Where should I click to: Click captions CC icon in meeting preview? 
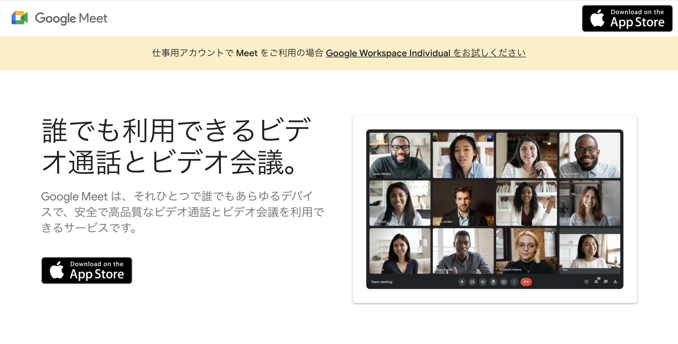[483, 282]
